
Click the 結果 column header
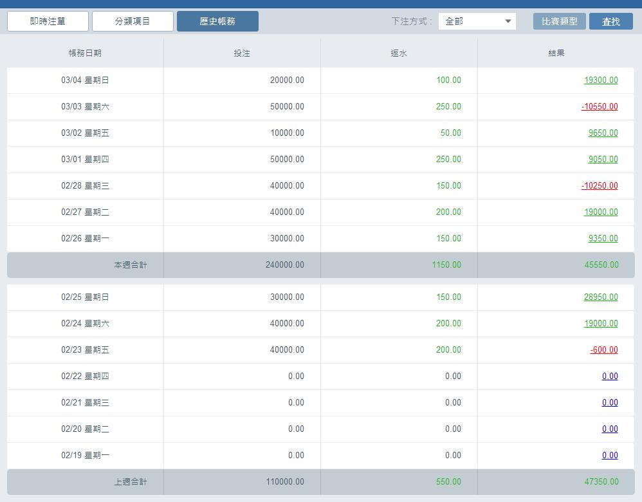click(x=556, y=53)
